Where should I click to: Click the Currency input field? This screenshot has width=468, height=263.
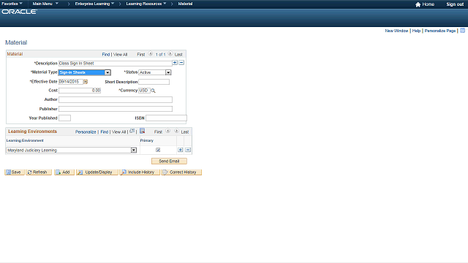(x=145, y=91)
